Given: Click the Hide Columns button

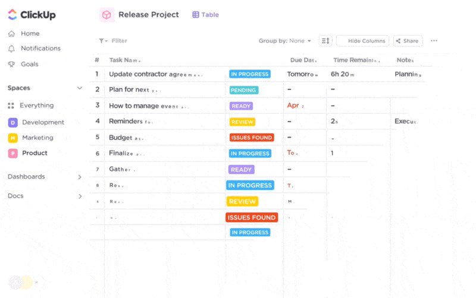Looking at the screenshot, I should coord(362,41).
